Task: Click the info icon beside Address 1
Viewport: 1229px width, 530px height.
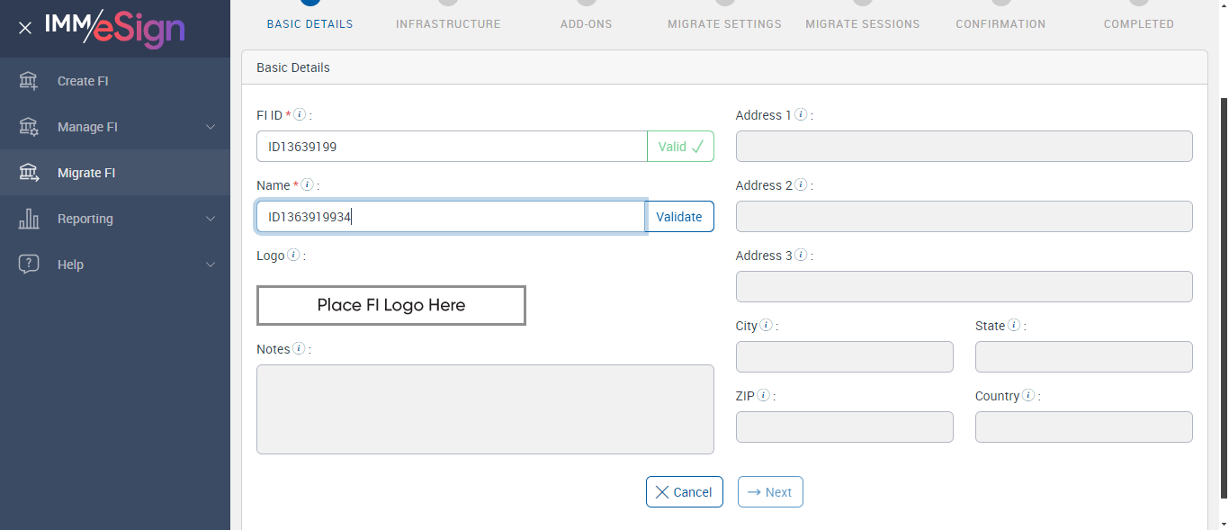Action: click(801, 115)
